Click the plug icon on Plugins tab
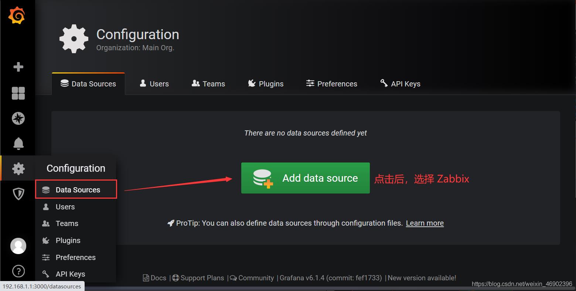The image size is (576, 291). coord(252,83)
